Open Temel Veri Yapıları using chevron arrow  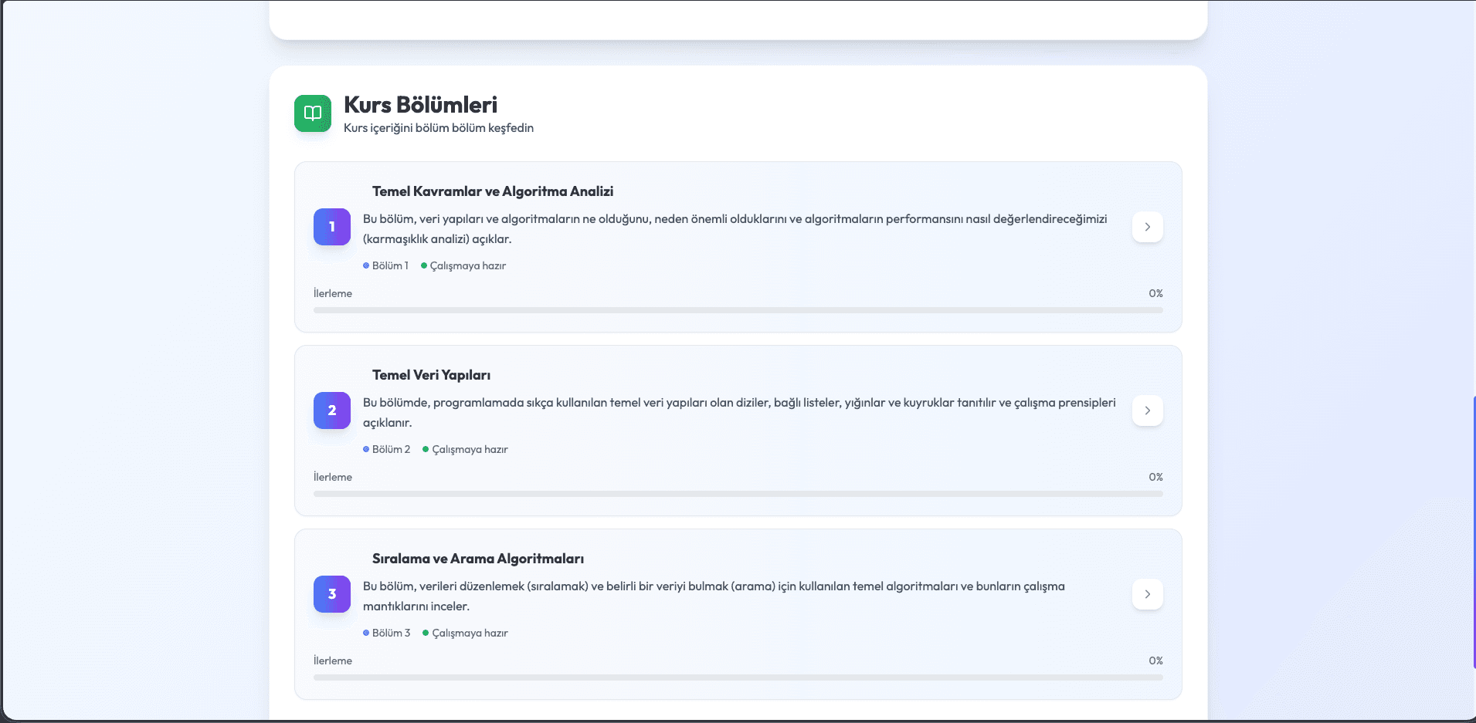click(x=1147, y=410)
